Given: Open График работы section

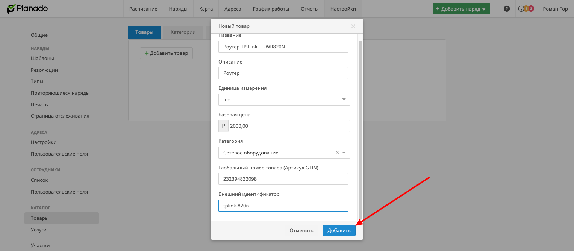Looking at the screenshot, I should [271, 9].
